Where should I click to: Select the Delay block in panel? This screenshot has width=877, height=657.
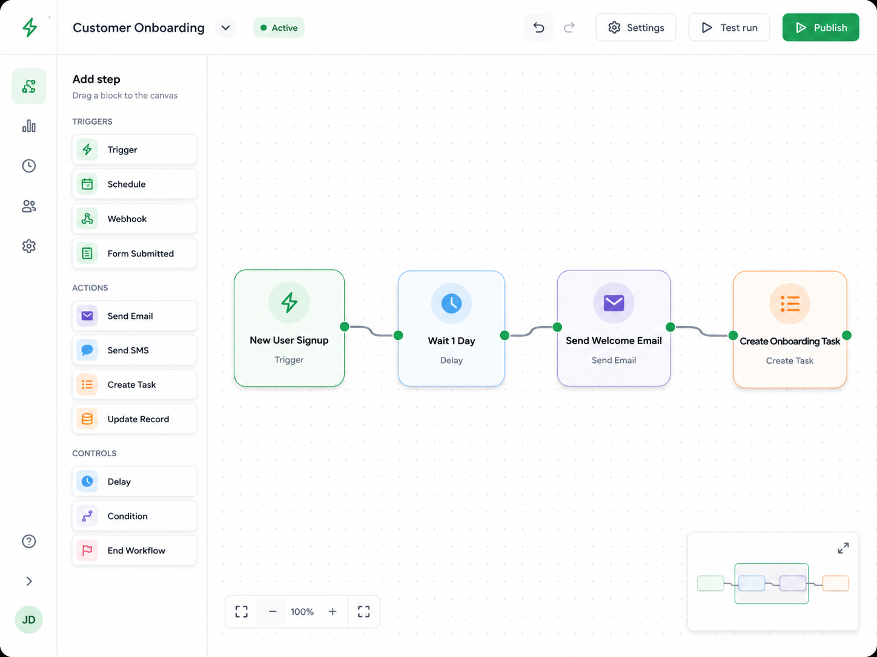[x=134, y=482]
